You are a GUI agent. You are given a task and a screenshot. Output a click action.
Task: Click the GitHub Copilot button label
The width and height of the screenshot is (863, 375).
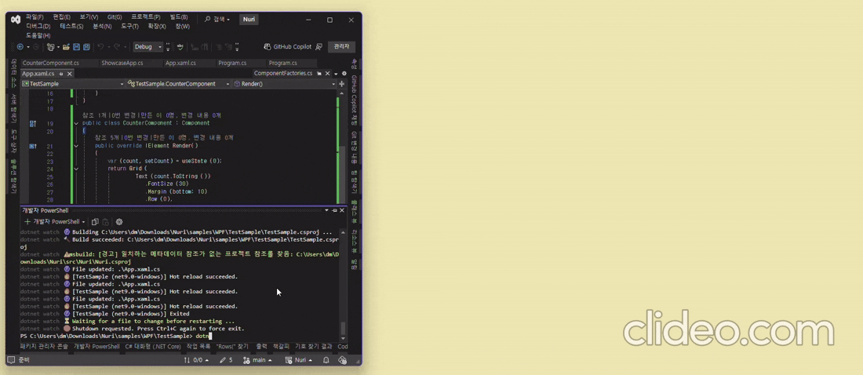293,47
